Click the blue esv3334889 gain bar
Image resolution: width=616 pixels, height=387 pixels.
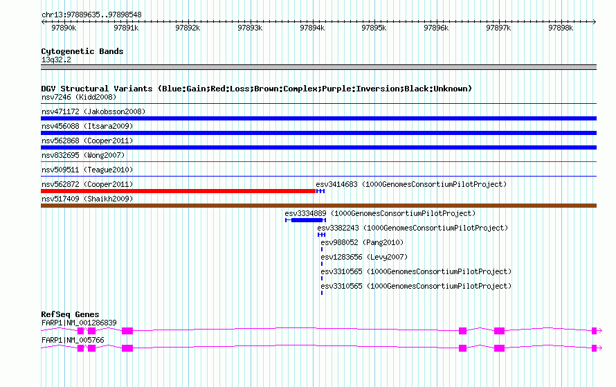(x=306, y=220)
